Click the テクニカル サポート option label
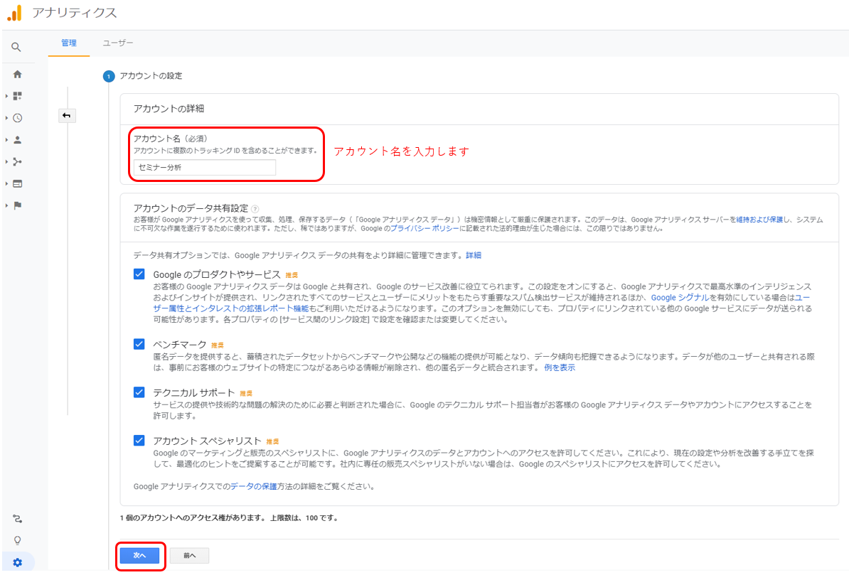 point(194,392)
